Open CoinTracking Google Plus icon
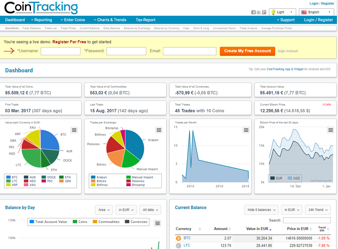This screenshot has height=249, width=338. [x=264, y=12]
